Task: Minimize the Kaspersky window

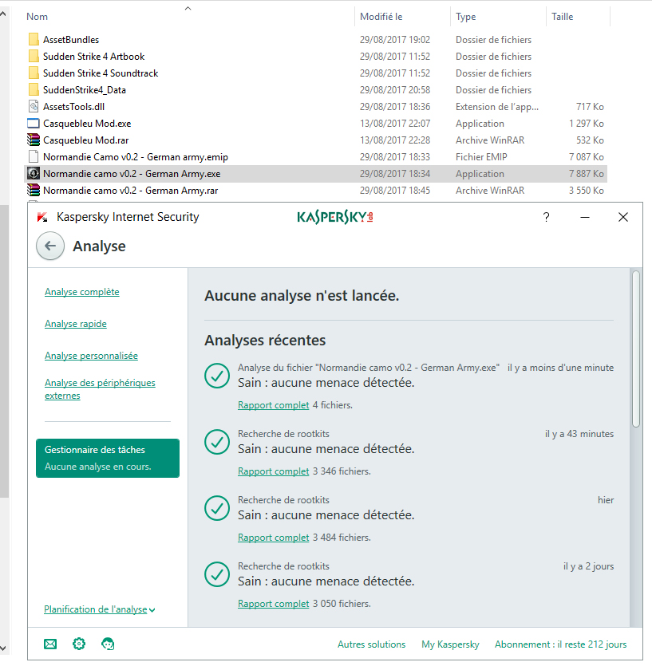Action: [585, 217]
